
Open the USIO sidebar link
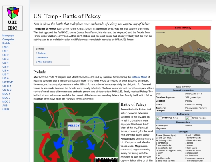[5, 47]
